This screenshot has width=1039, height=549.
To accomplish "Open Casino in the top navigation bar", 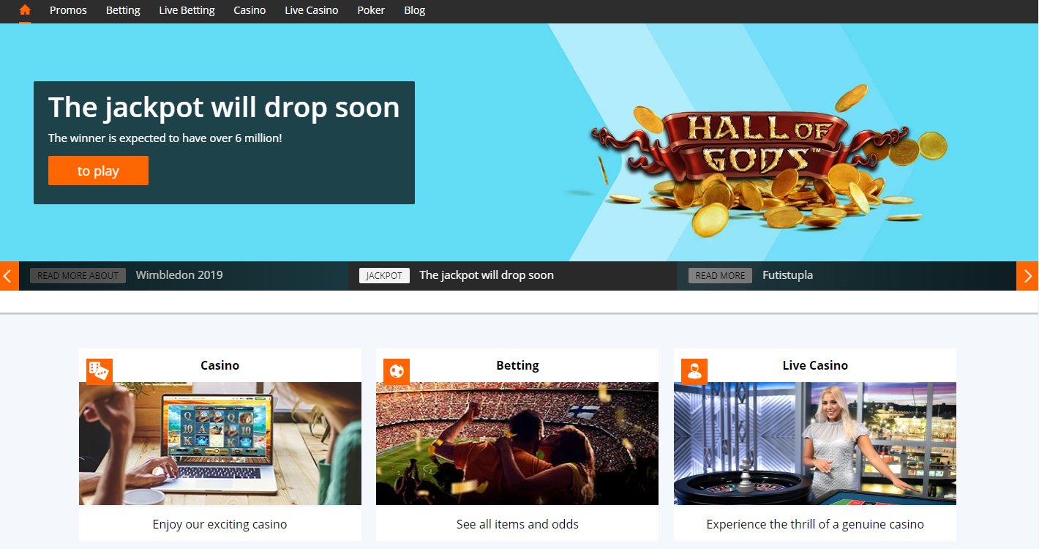I will click(250, 10).
